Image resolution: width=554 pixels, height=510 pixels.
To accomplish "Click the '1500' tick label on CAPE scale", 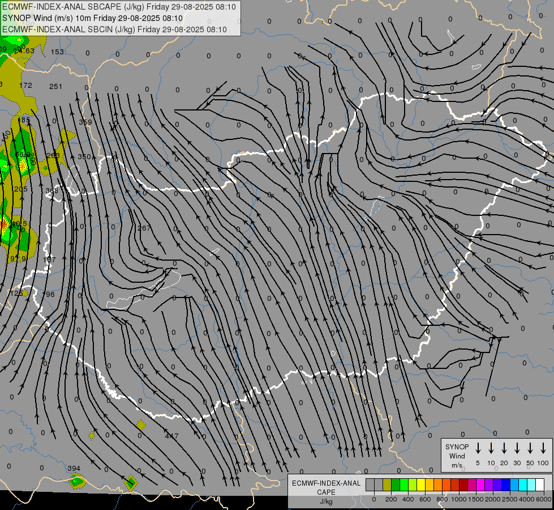I will point(476,499).
